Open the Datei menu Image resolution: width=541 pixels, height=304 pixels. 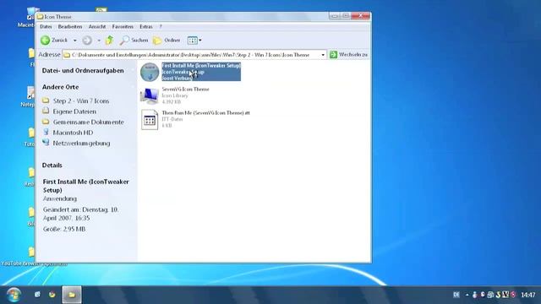(x=46, y=26)
